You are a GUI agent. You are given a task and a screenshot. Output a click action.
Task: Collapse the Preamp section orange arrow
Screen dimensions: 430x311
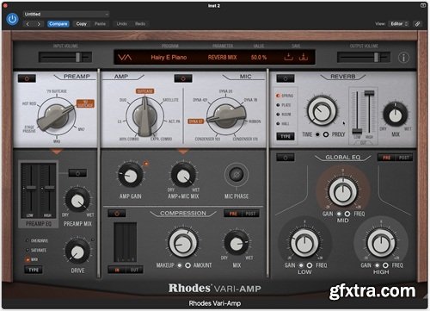point(57,151)
